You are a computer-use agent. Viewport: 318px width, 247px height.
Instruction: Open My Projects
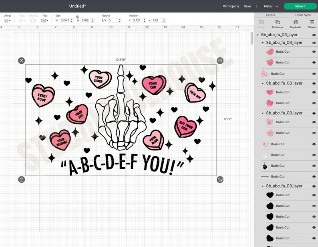[231, 6]
